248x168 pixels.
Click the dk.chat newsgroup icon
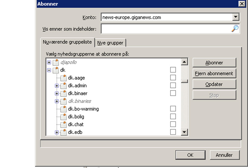coord(63,125)
